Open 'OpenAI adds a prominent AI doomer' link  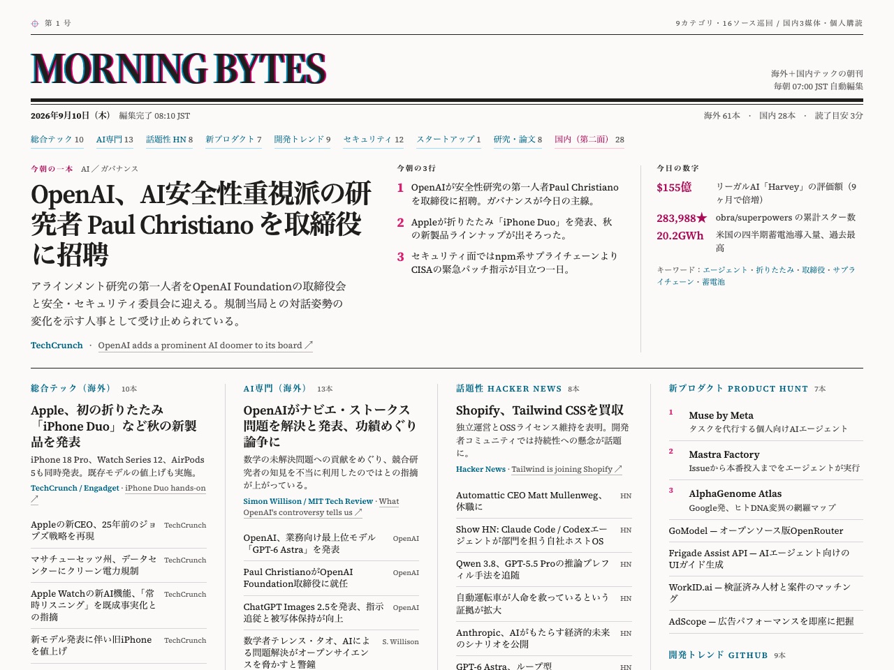pos(205,345)
